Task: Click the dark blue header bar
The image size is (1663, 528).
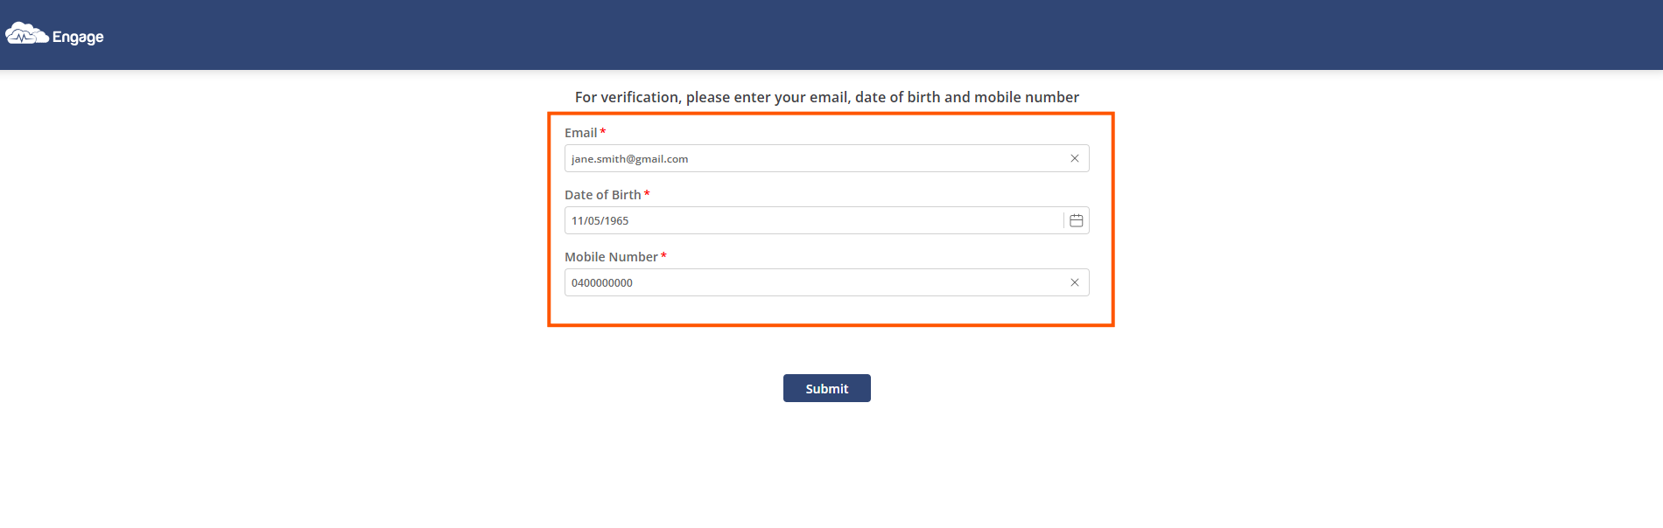Action: click(831, 35)
